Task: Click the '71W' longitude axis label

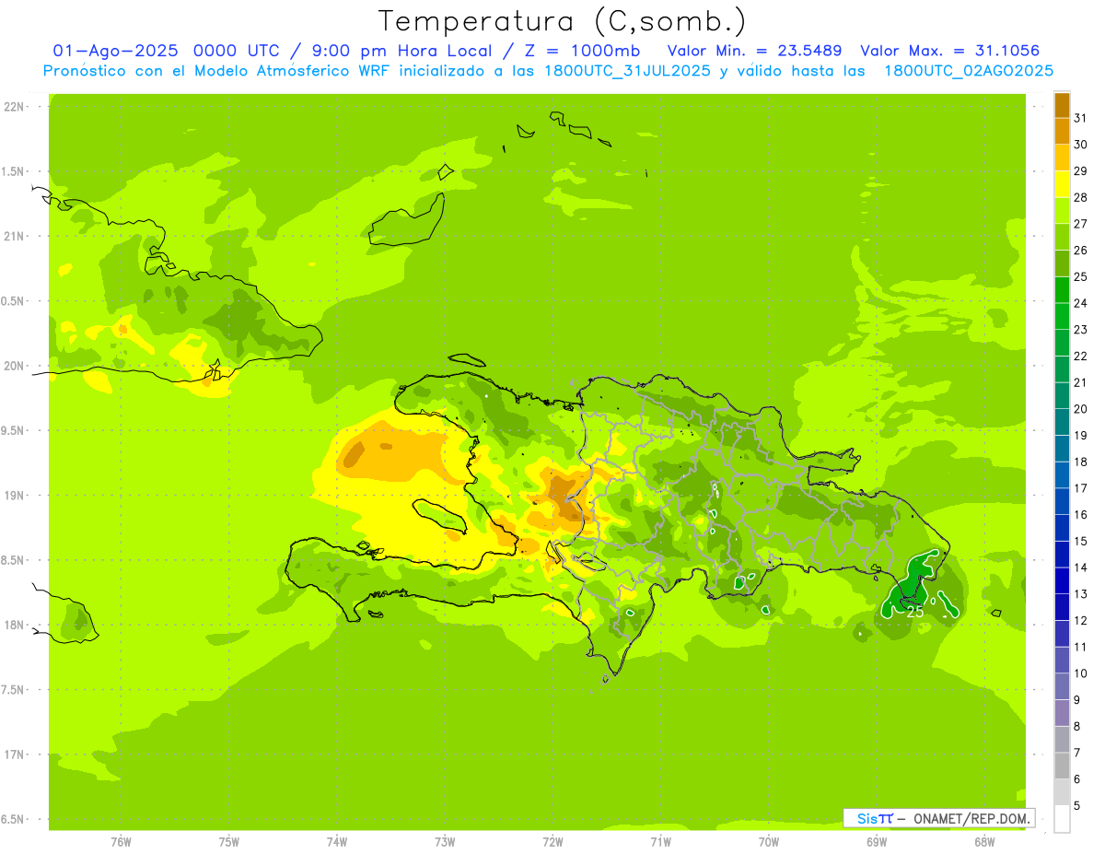Action: click(x=660, y=842)
